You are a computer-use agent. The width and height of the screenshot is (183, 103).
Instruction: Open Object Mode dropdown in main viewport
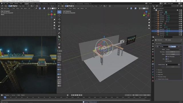coord(63,8)
